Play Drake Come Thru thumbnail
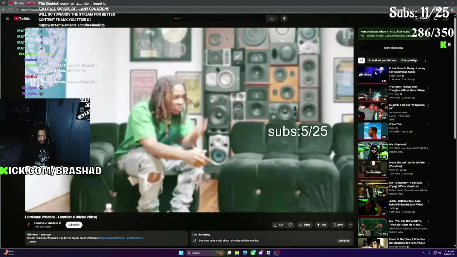Screen dimensions: 457x257 point(373,131)
